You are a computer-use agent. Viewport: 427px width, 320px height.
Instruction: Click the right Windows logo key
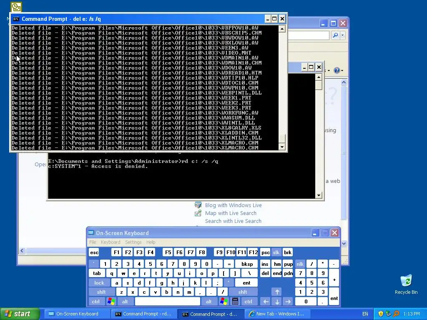click(x=224, y=302)
